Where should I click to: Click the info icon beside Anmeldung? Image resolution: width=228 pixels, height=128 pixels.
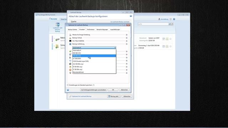click(171, 19)
